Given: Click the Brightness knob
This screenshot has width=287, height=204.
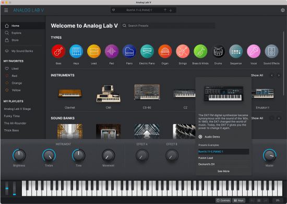Looking at the screenshot, I should click(19, 155).
